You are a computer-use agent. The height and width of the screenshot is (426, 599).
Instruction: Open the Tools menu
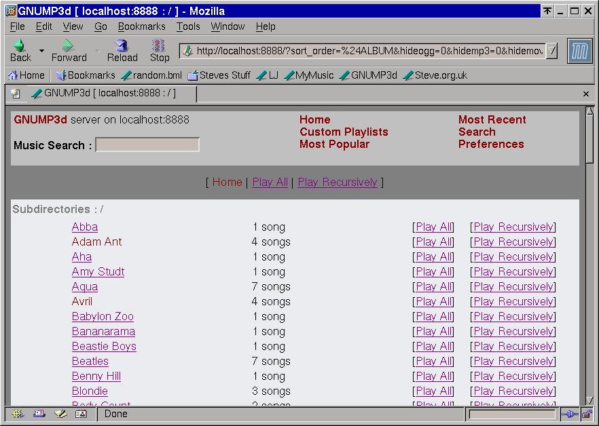point(188,26)
